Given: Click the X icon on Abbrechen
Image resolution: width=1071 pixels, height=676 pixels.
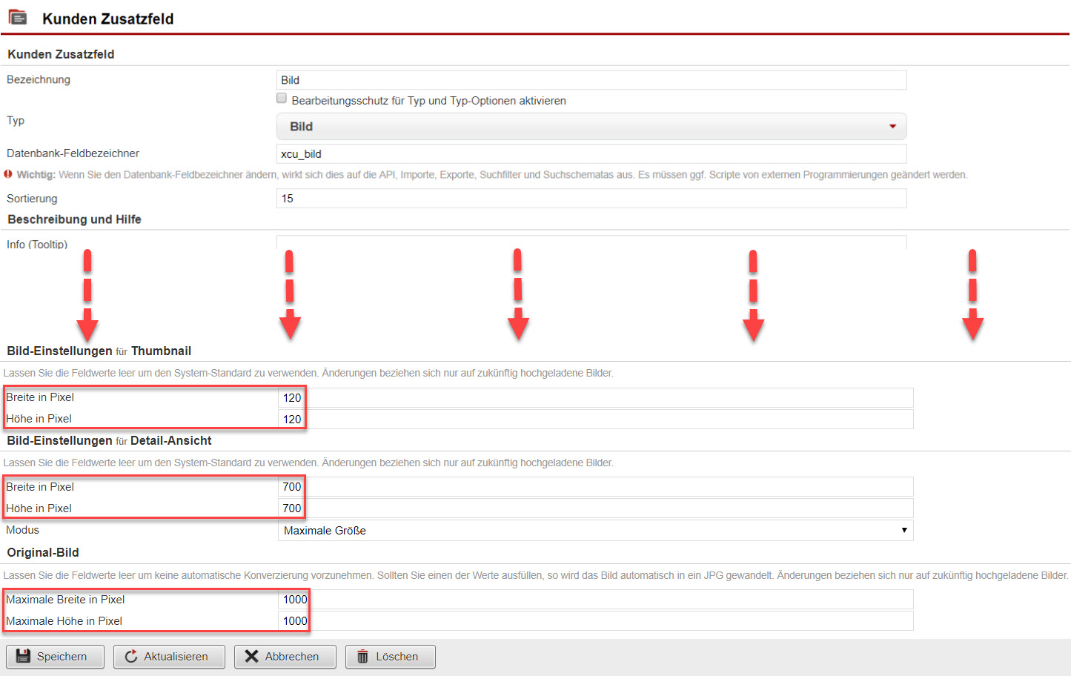Looking at the screenshot, I should point(252,656).
